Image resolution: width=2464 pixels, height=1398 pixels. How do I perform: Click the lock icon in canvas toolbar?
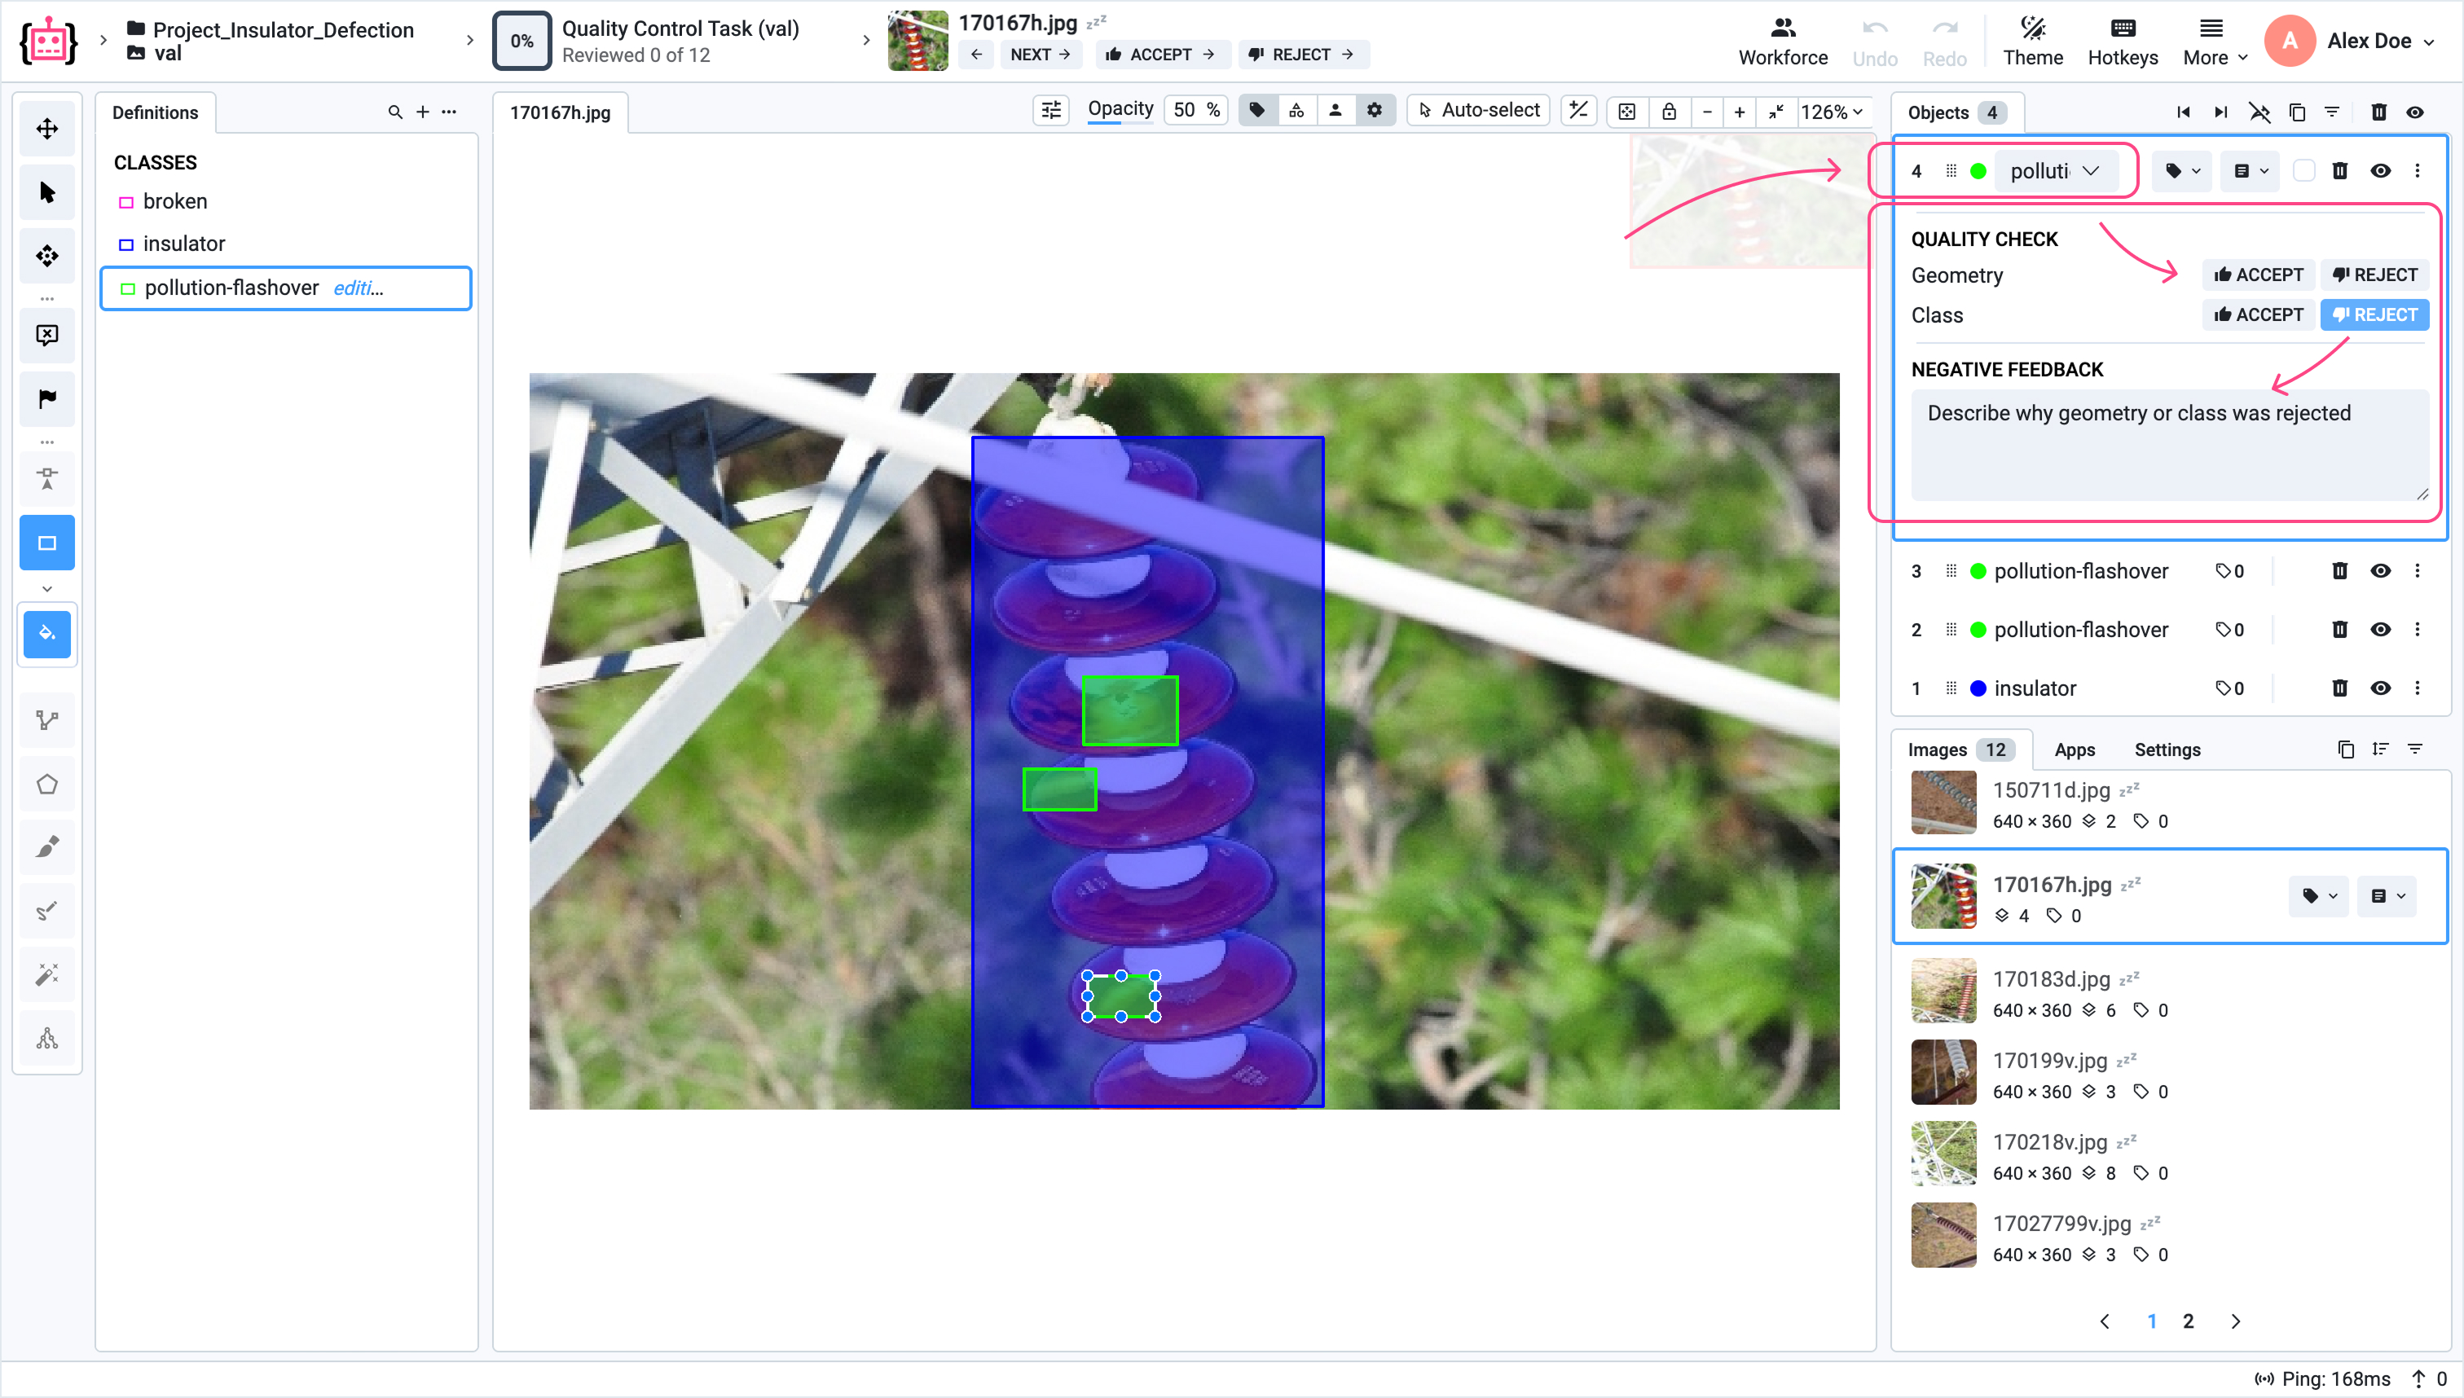(x=1669, y=112)
